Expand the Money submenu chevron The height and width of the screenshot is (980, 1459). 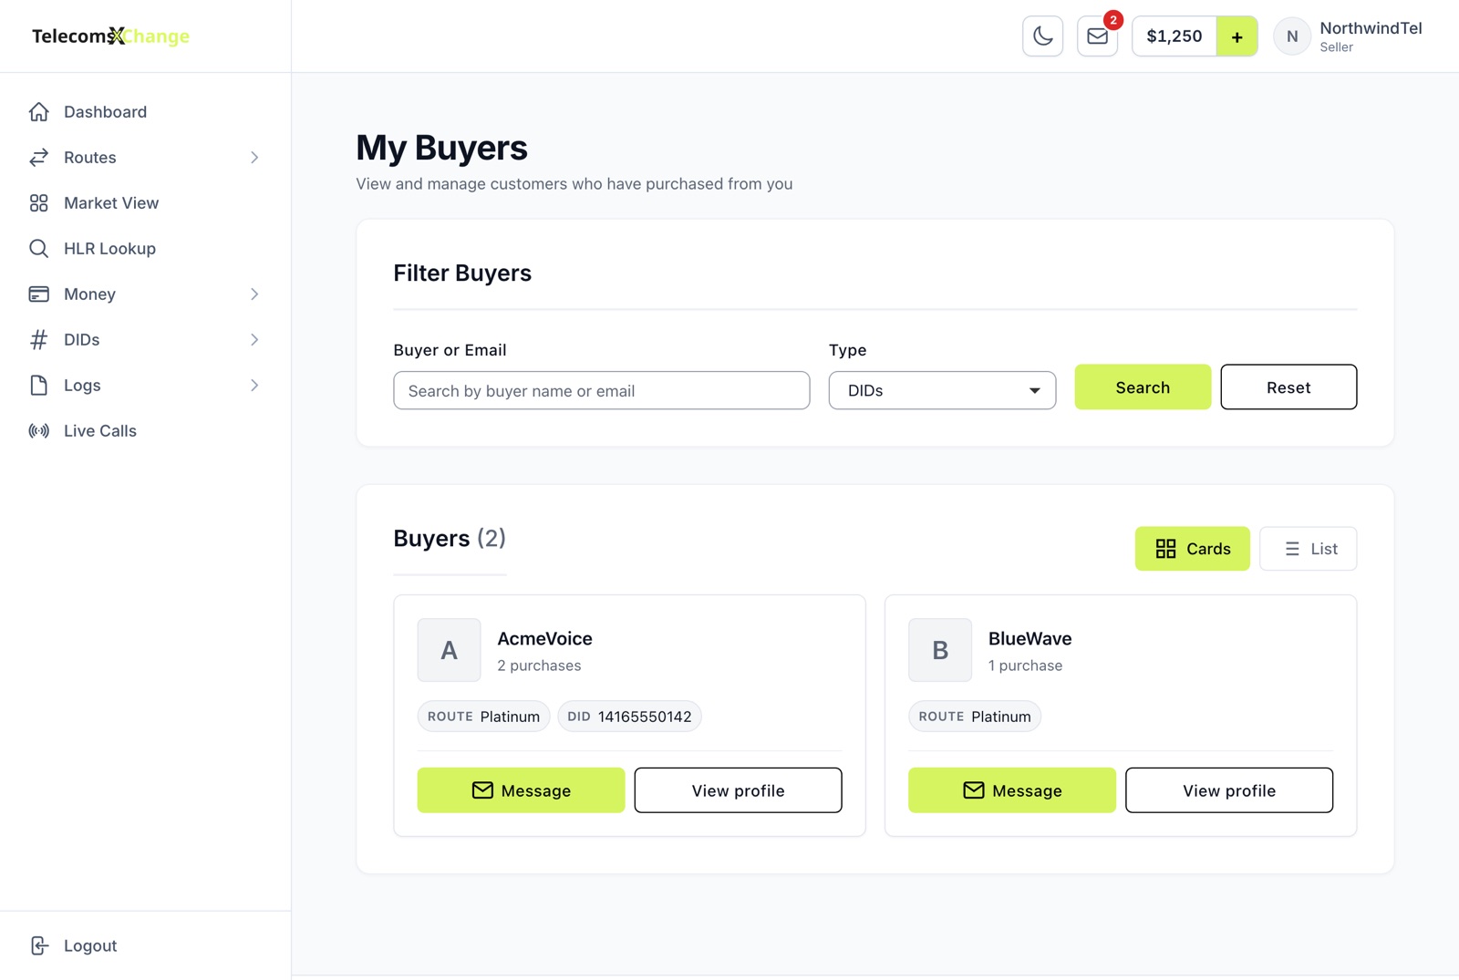(x=254, y=294)
